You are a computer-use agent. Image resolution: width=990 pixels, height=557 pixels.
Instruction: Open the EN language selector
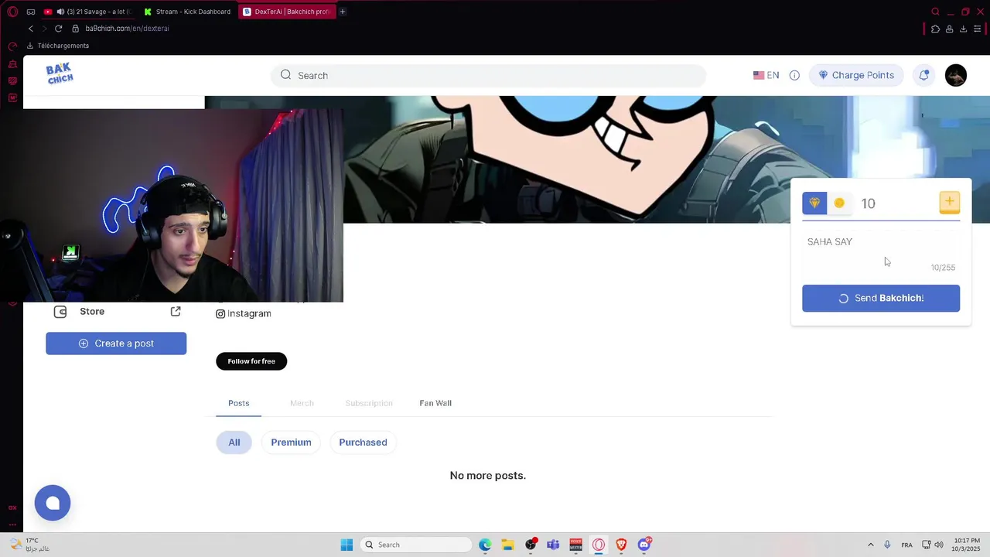766,75
